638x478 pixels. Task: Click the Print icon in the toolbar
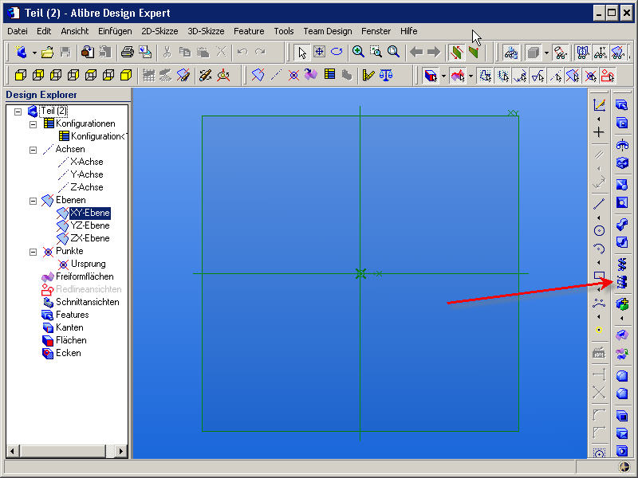tap(128, 52)
